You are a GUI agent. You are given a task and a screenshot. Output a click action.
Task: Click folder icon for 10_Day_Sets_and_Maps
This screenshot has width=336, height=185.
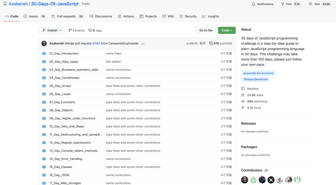tap(44, 126)
